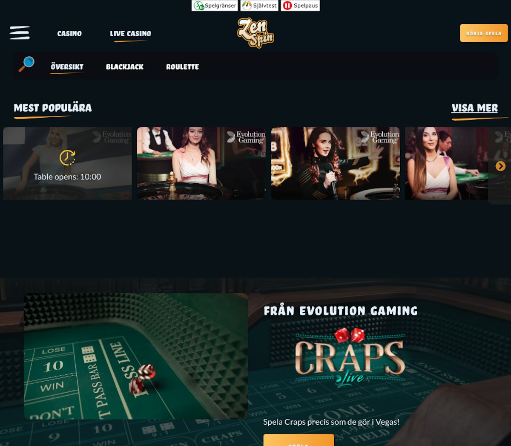Click the orange Spela button for Craps
Image resolution: width=511 pixels, height=446 pixels.
(299, 440)
